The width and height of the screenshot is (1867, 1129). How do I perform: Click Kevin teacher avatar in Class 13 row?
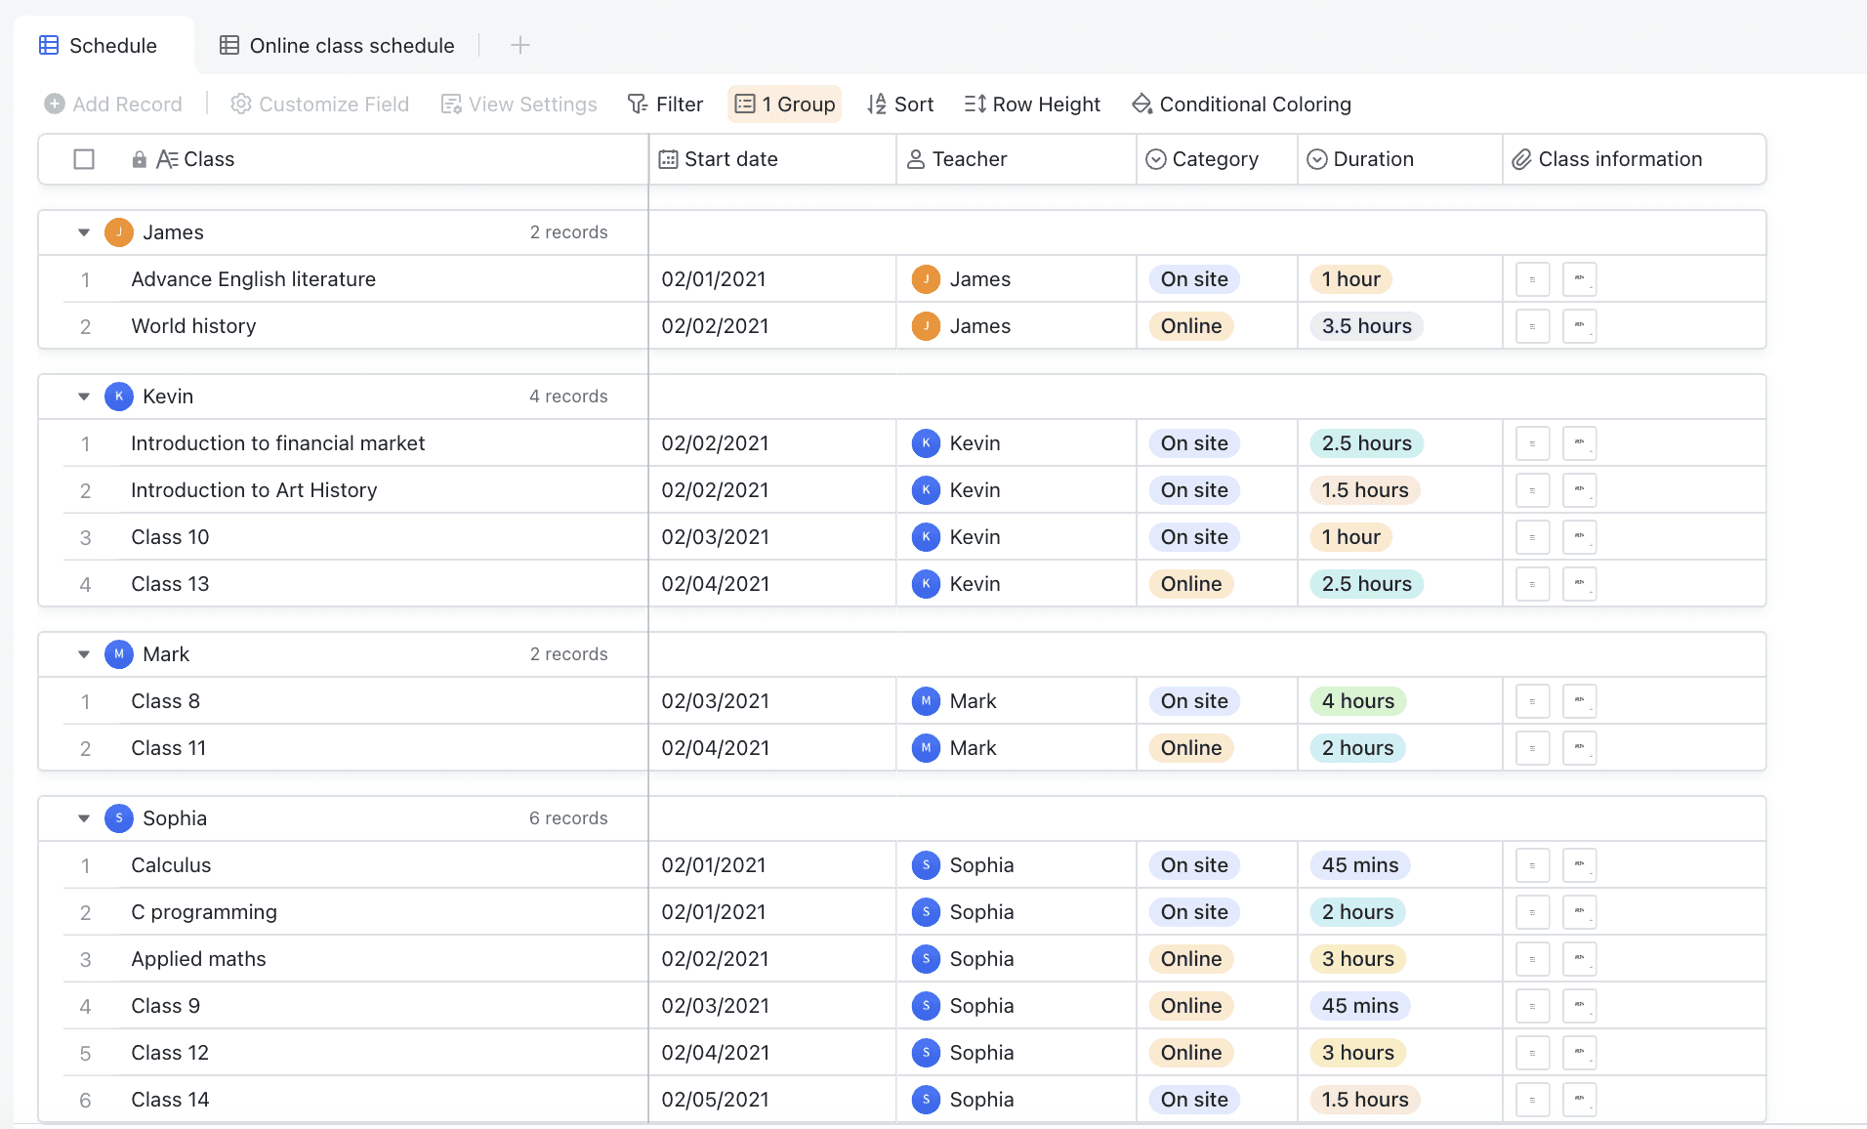(926, 584)
